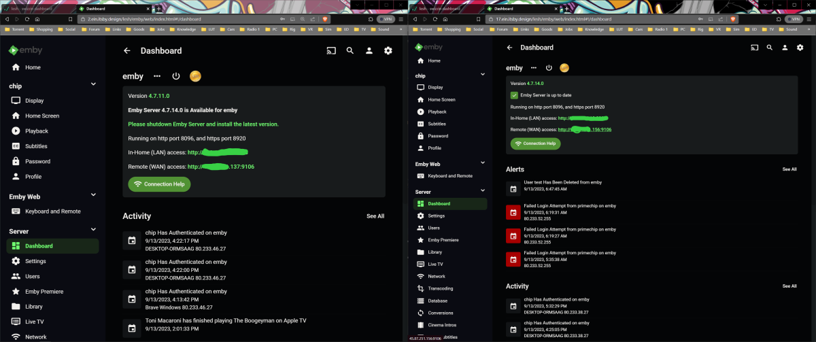
Task: Click See All beside Activity in left window
Action: (x=375, y=216)
